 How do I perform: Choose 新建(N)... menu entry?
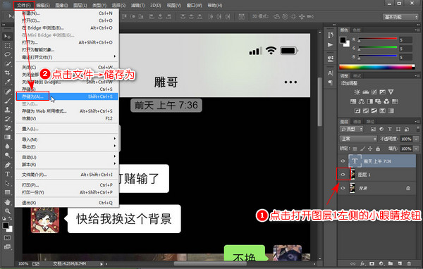tap(67, 13)
